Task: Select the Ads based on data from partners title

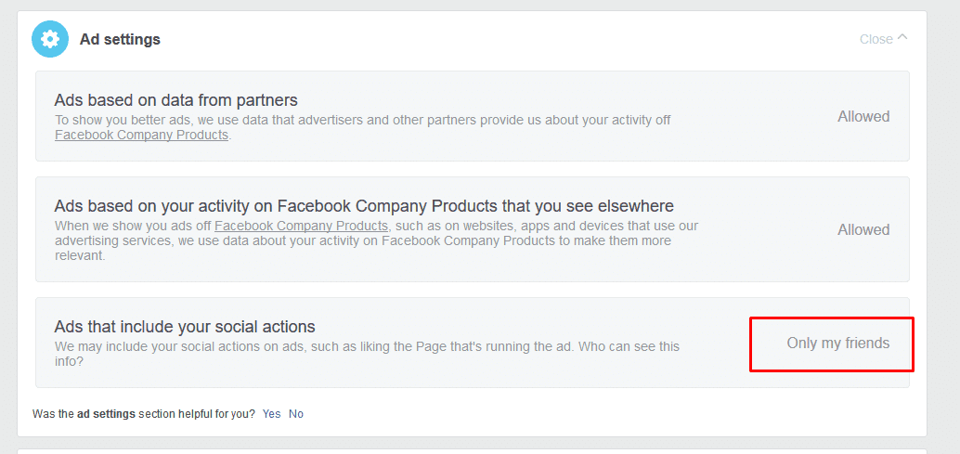Action: click(x=175, y=100)
